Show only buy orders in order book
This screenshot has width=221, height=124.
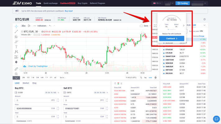coord(121,83)
